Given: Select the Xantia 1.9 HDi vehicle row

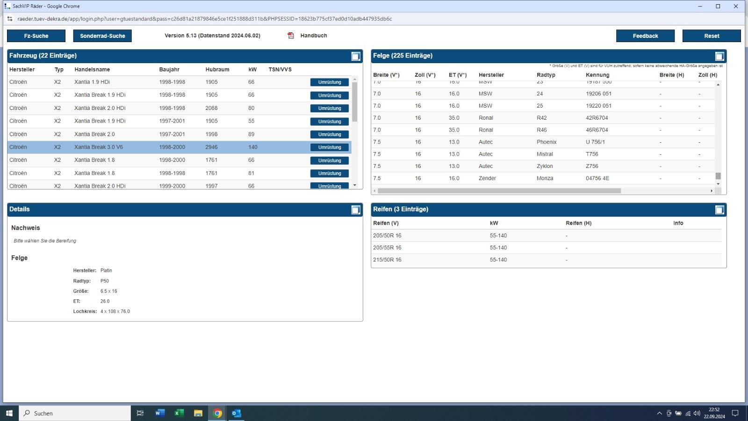Looking at the screenshot, I should [x=179, y=82].
